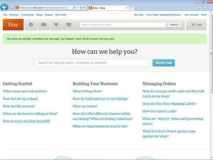The height and width of the screenshot is (160, 213).
Task: Click the Help link in top right
Action: click(204, 15)
